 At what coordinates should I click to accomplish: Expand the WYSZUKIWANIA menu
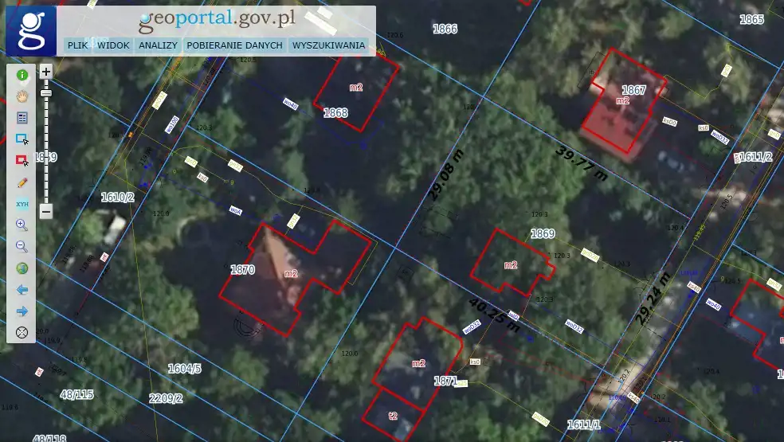click(x=328, y=45)
